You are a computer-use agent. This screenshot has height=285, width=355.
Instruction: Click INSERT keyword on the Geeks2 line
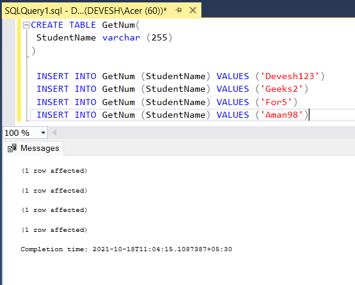[53, 89]
